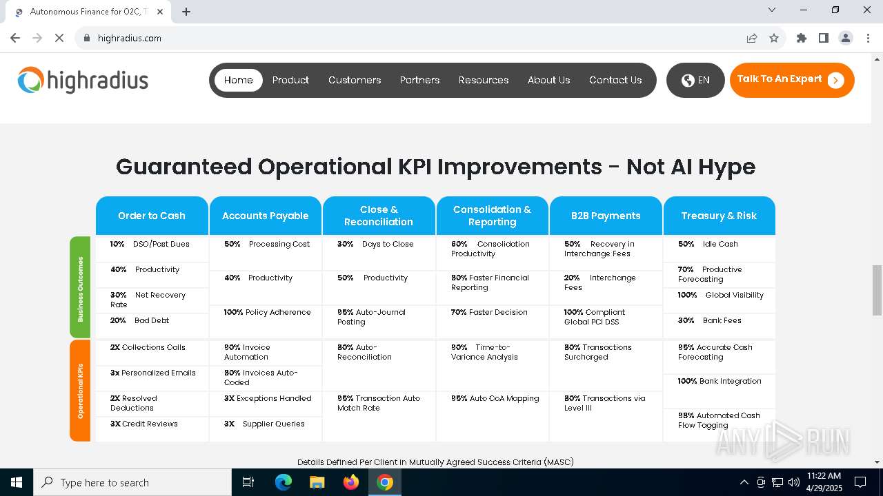Select the Treasury & Risk column header
Screen dimensions: 883x496
click(719, 216)
